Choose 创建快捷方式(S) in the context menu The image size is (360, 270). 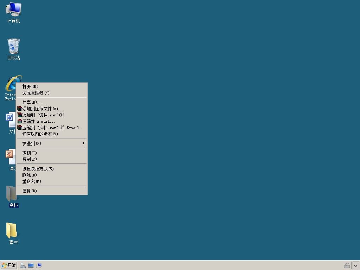click(52, 169)
